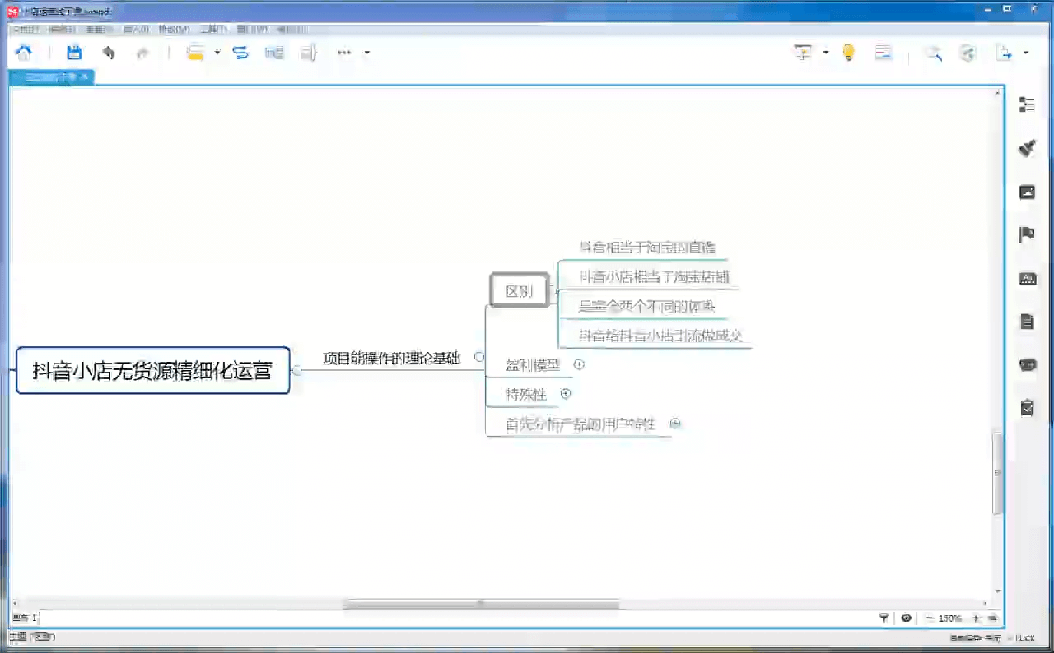Select the 特殊性 topic
The image size is (1054, 653).
[526, 395]
